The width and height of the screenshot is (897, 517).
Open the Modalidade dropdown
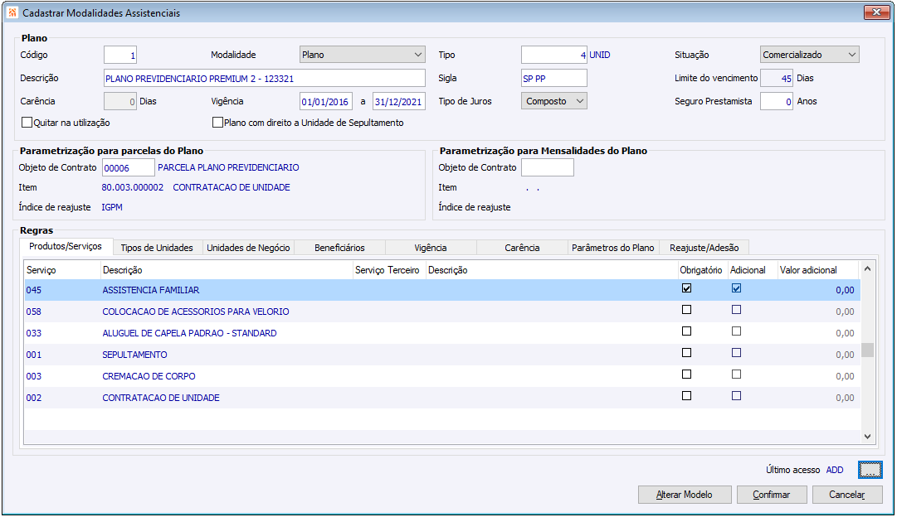point(362,55)
